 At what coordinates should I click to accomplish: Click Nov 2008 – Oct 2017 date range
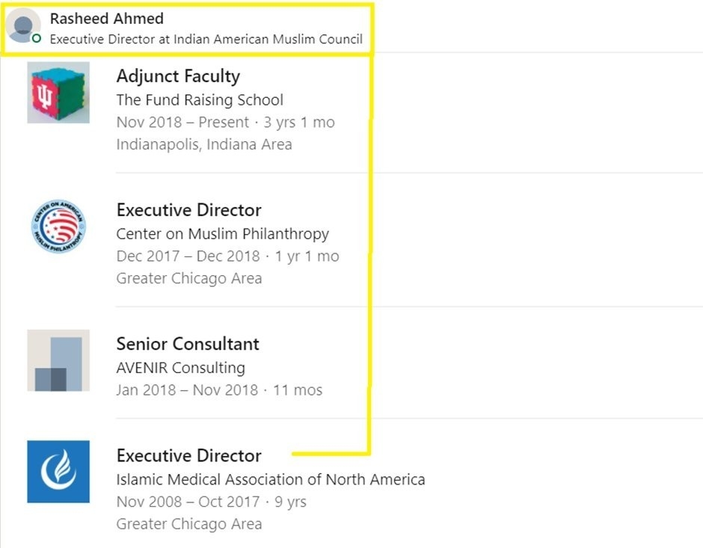click(188, 502)
